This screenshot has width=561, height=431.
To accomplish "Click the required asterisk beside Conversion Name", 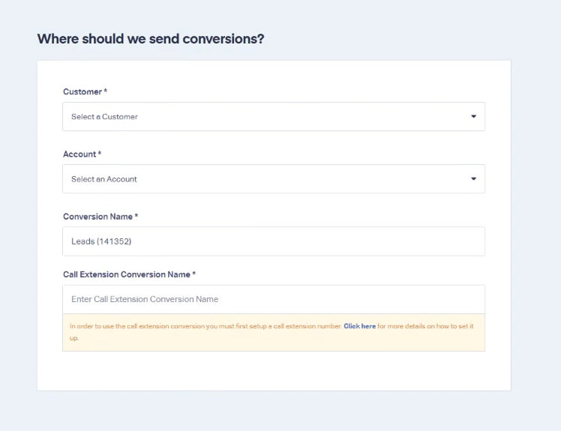I will (136, 215).
